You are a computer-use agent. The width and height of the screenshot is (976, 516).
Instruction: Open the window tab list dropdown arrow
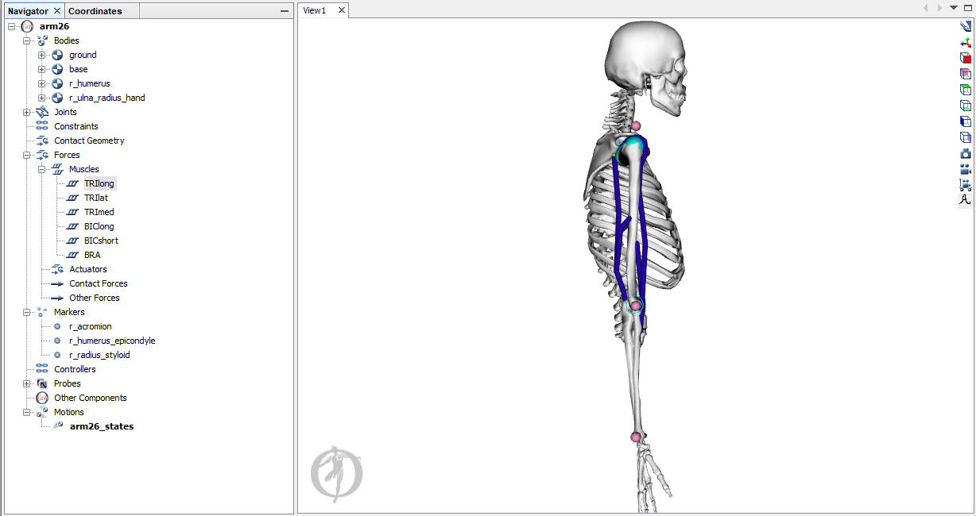[953, 8]
